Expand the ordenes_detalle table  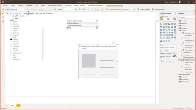tap(179, 75)
